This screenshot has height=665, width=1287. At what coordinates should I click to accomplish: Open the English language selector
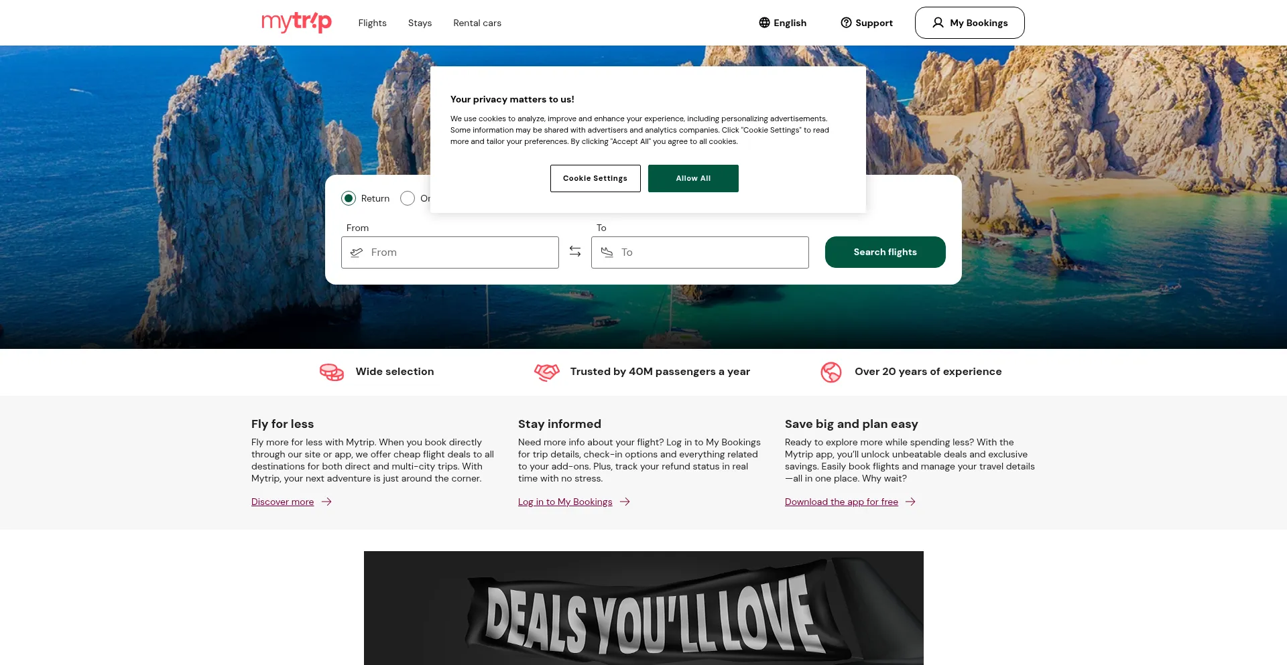(x=782, y=23)
